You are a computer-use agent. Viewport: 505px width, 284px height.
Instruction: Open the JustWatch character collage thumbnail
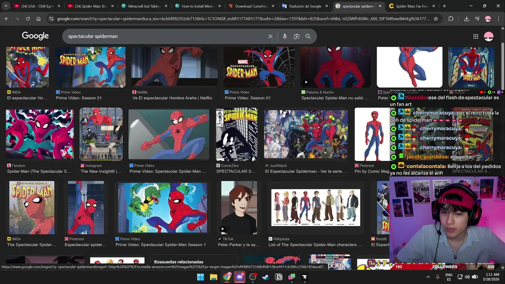click(306, 134)
